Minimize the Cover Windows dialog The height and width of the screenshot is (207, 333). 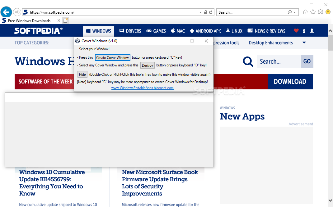(178, 41)
